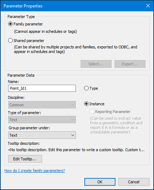Enable the Reporting Parameter checkbox

click(92, 112)
